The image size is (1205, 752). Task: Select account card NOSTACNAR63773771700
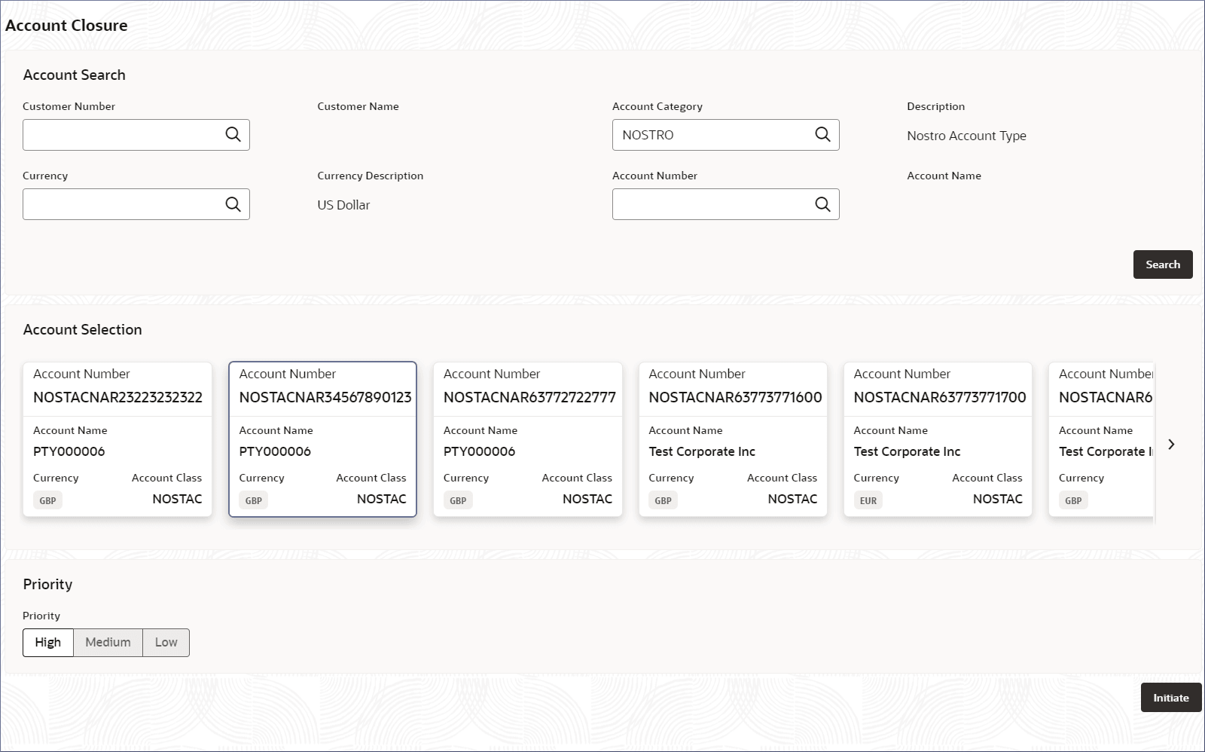pos(938,439)
